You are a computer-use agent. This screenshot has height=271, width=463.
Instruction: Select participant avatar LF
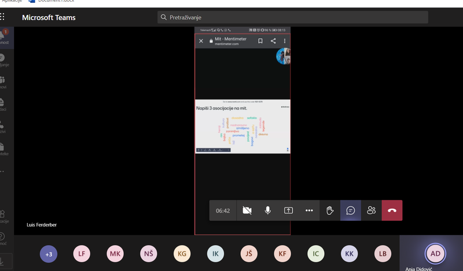(x=82, y=254)
